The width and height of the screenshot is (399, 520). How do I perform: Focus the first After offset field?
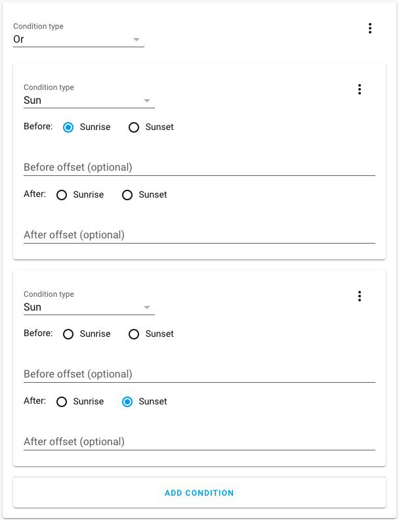(199, 235)
